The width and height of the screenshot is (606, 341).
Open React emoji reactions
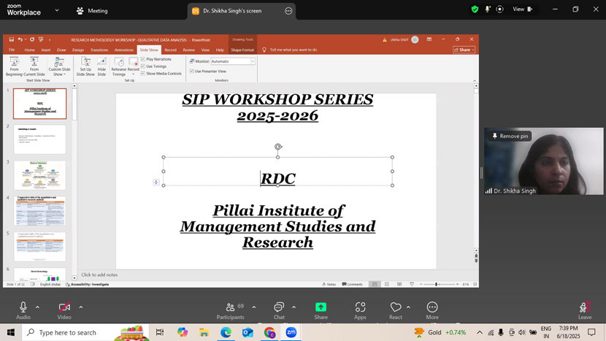point(396,307)
